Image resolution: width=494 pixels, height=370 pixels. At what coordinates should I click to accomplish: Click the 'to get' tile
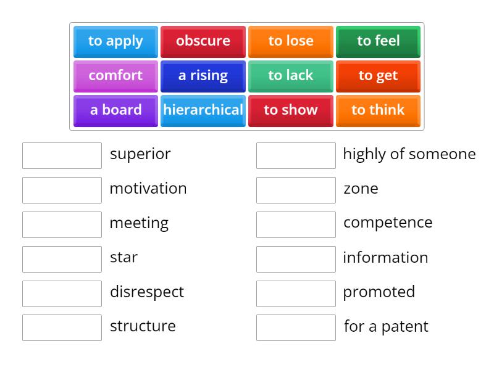coord(378,76)
